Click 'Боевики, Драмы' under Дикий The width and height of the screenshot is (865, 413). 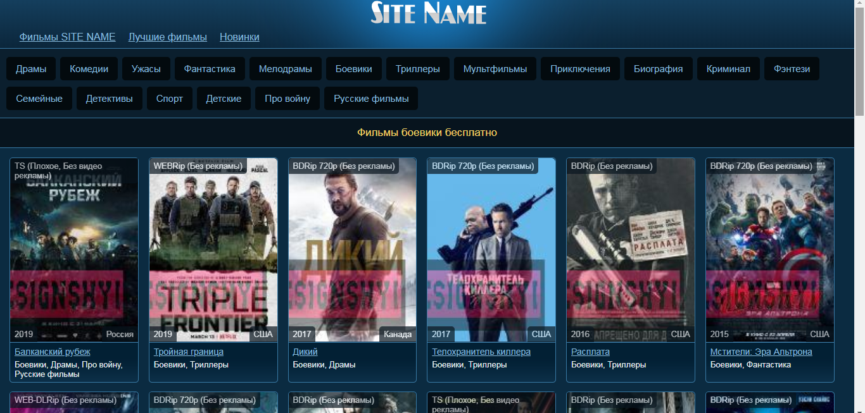tap(324, 365)
